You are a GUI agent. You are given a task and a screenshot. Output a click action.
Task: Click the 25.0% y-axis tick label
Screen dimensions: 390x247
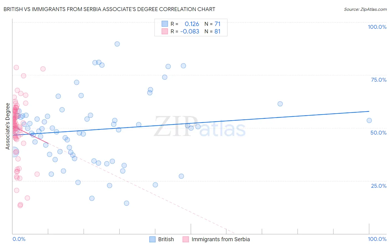pyautogui.click(x=379, y=186)
